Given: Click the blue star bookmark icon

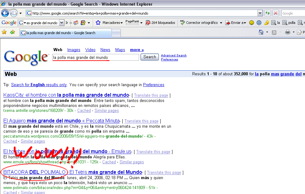Looking at the screenshot, I should [x=98, y=23].
